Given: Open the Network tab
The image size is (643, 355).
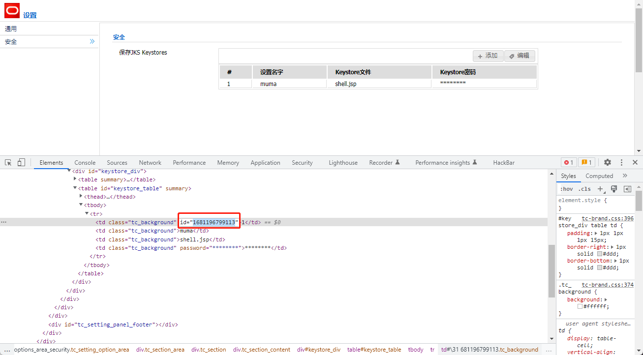Looking at the screenshot, I should click(150, 163).
